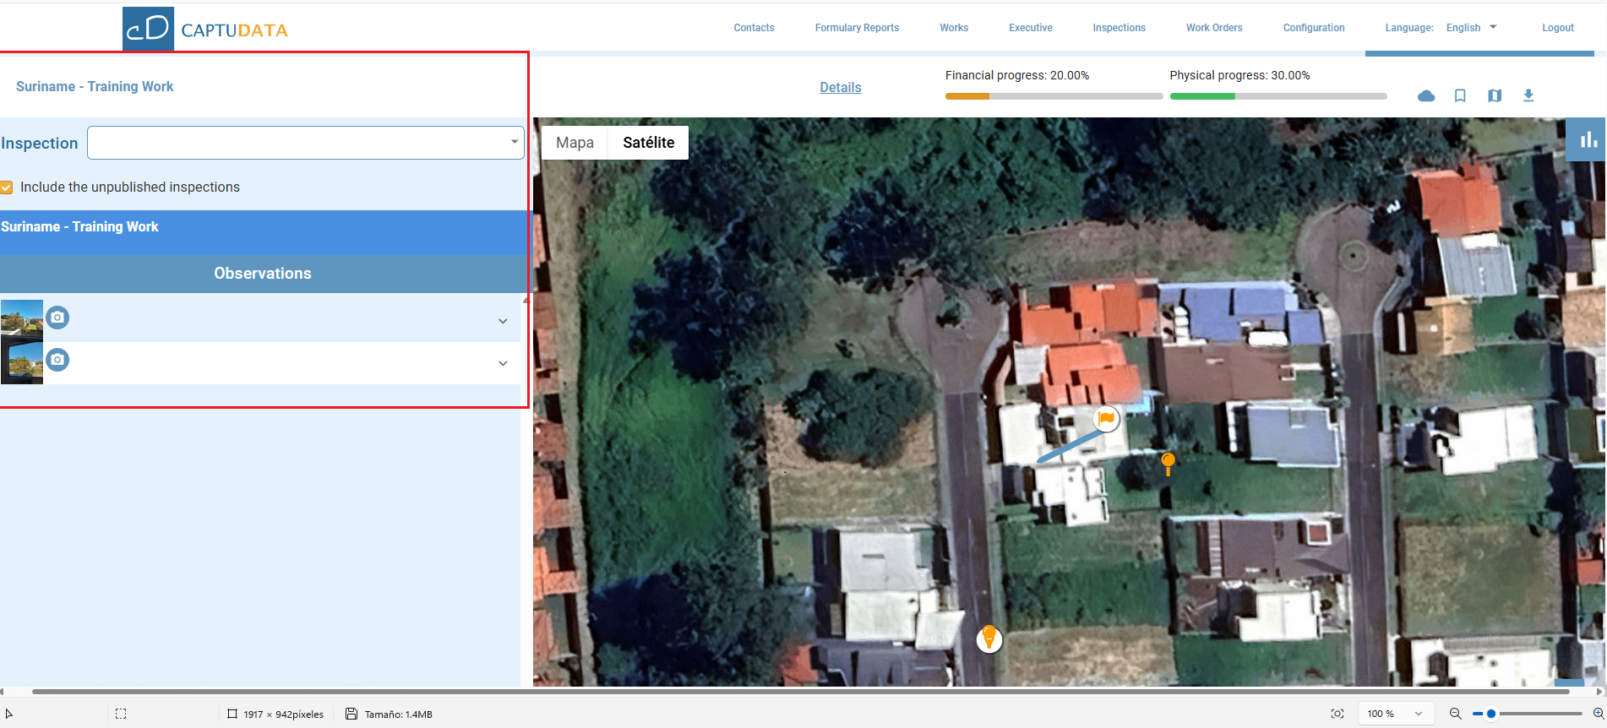Click the cloud icon in the header
The width and height of the screenshot is (1607, 728).
pyautogui.click(x=1426, y=95)
